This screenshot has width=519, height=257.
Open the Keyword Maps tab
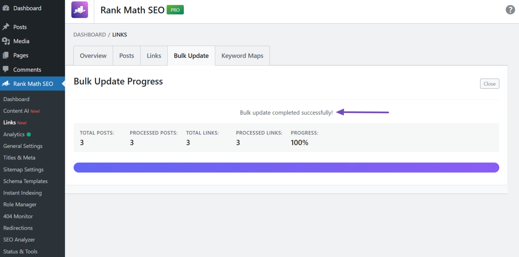pyautogui.click(x=242, y=55)
